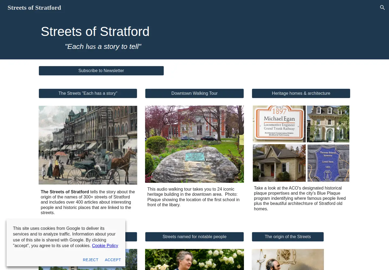Click the cookie notice text "This site uses cookies"
Screen dimensions: 389x270
coord(65,237)
